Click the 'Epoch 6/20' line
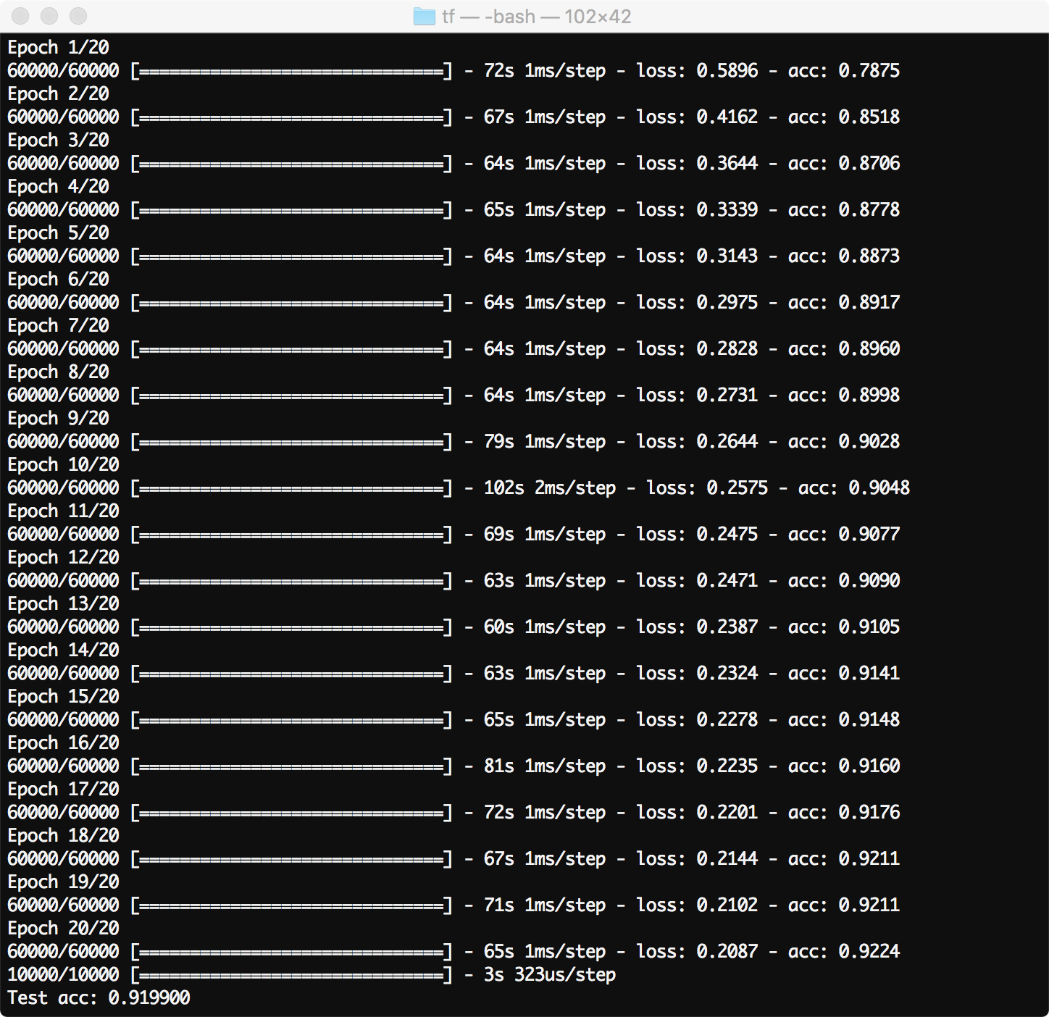Screen dimensions: 1049x1017 (x=58, y=280)
